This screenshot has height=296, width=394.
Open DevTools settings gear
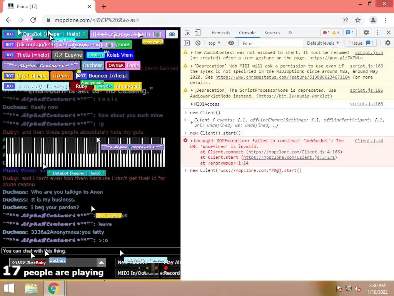pyautogui.click(x=366, y=32)
